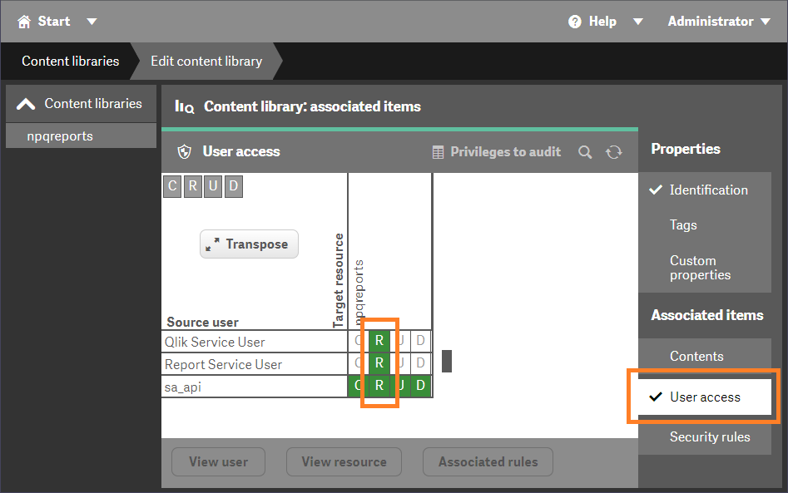Select the sa_api source user row
Viewport: 788px width, 493px height.
255,387
